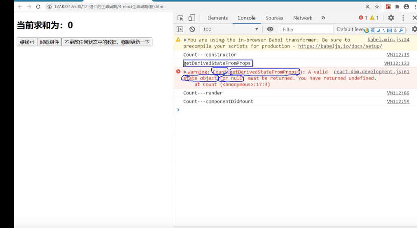Open VM112:19 source link
This screenshot has width=417, height=228.
[398, 55]
